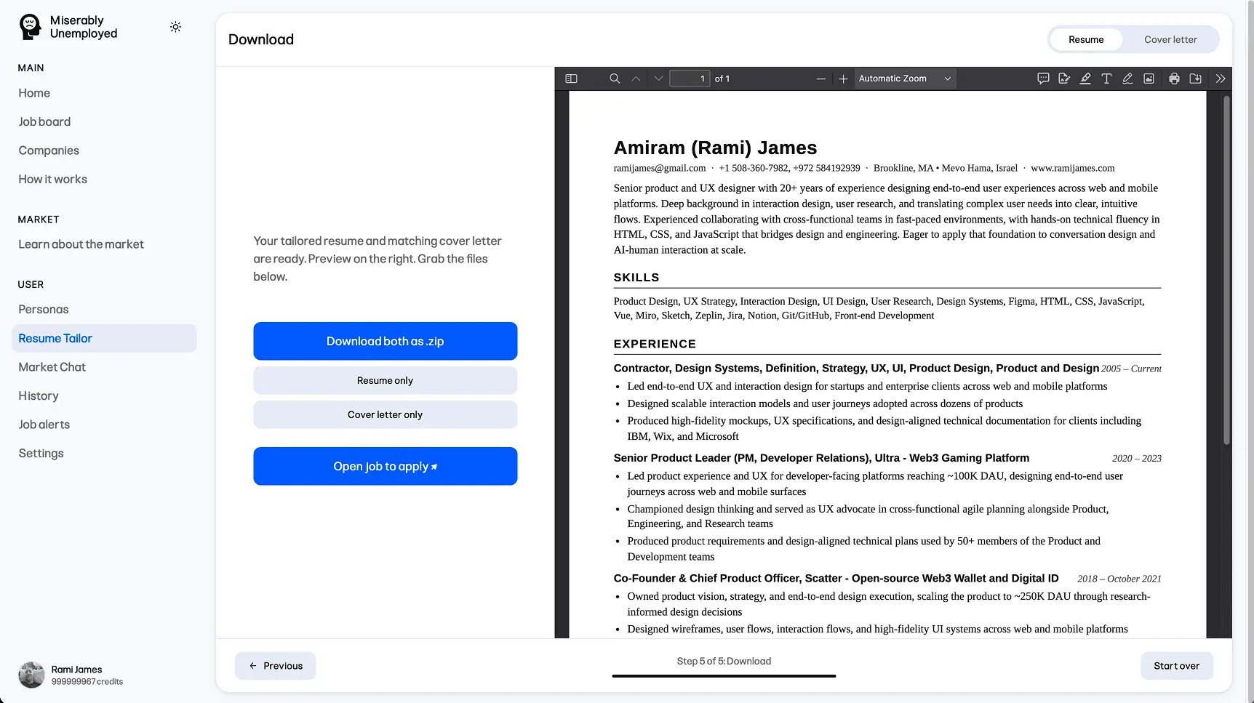Print the resume PDF

[1174, 79]
